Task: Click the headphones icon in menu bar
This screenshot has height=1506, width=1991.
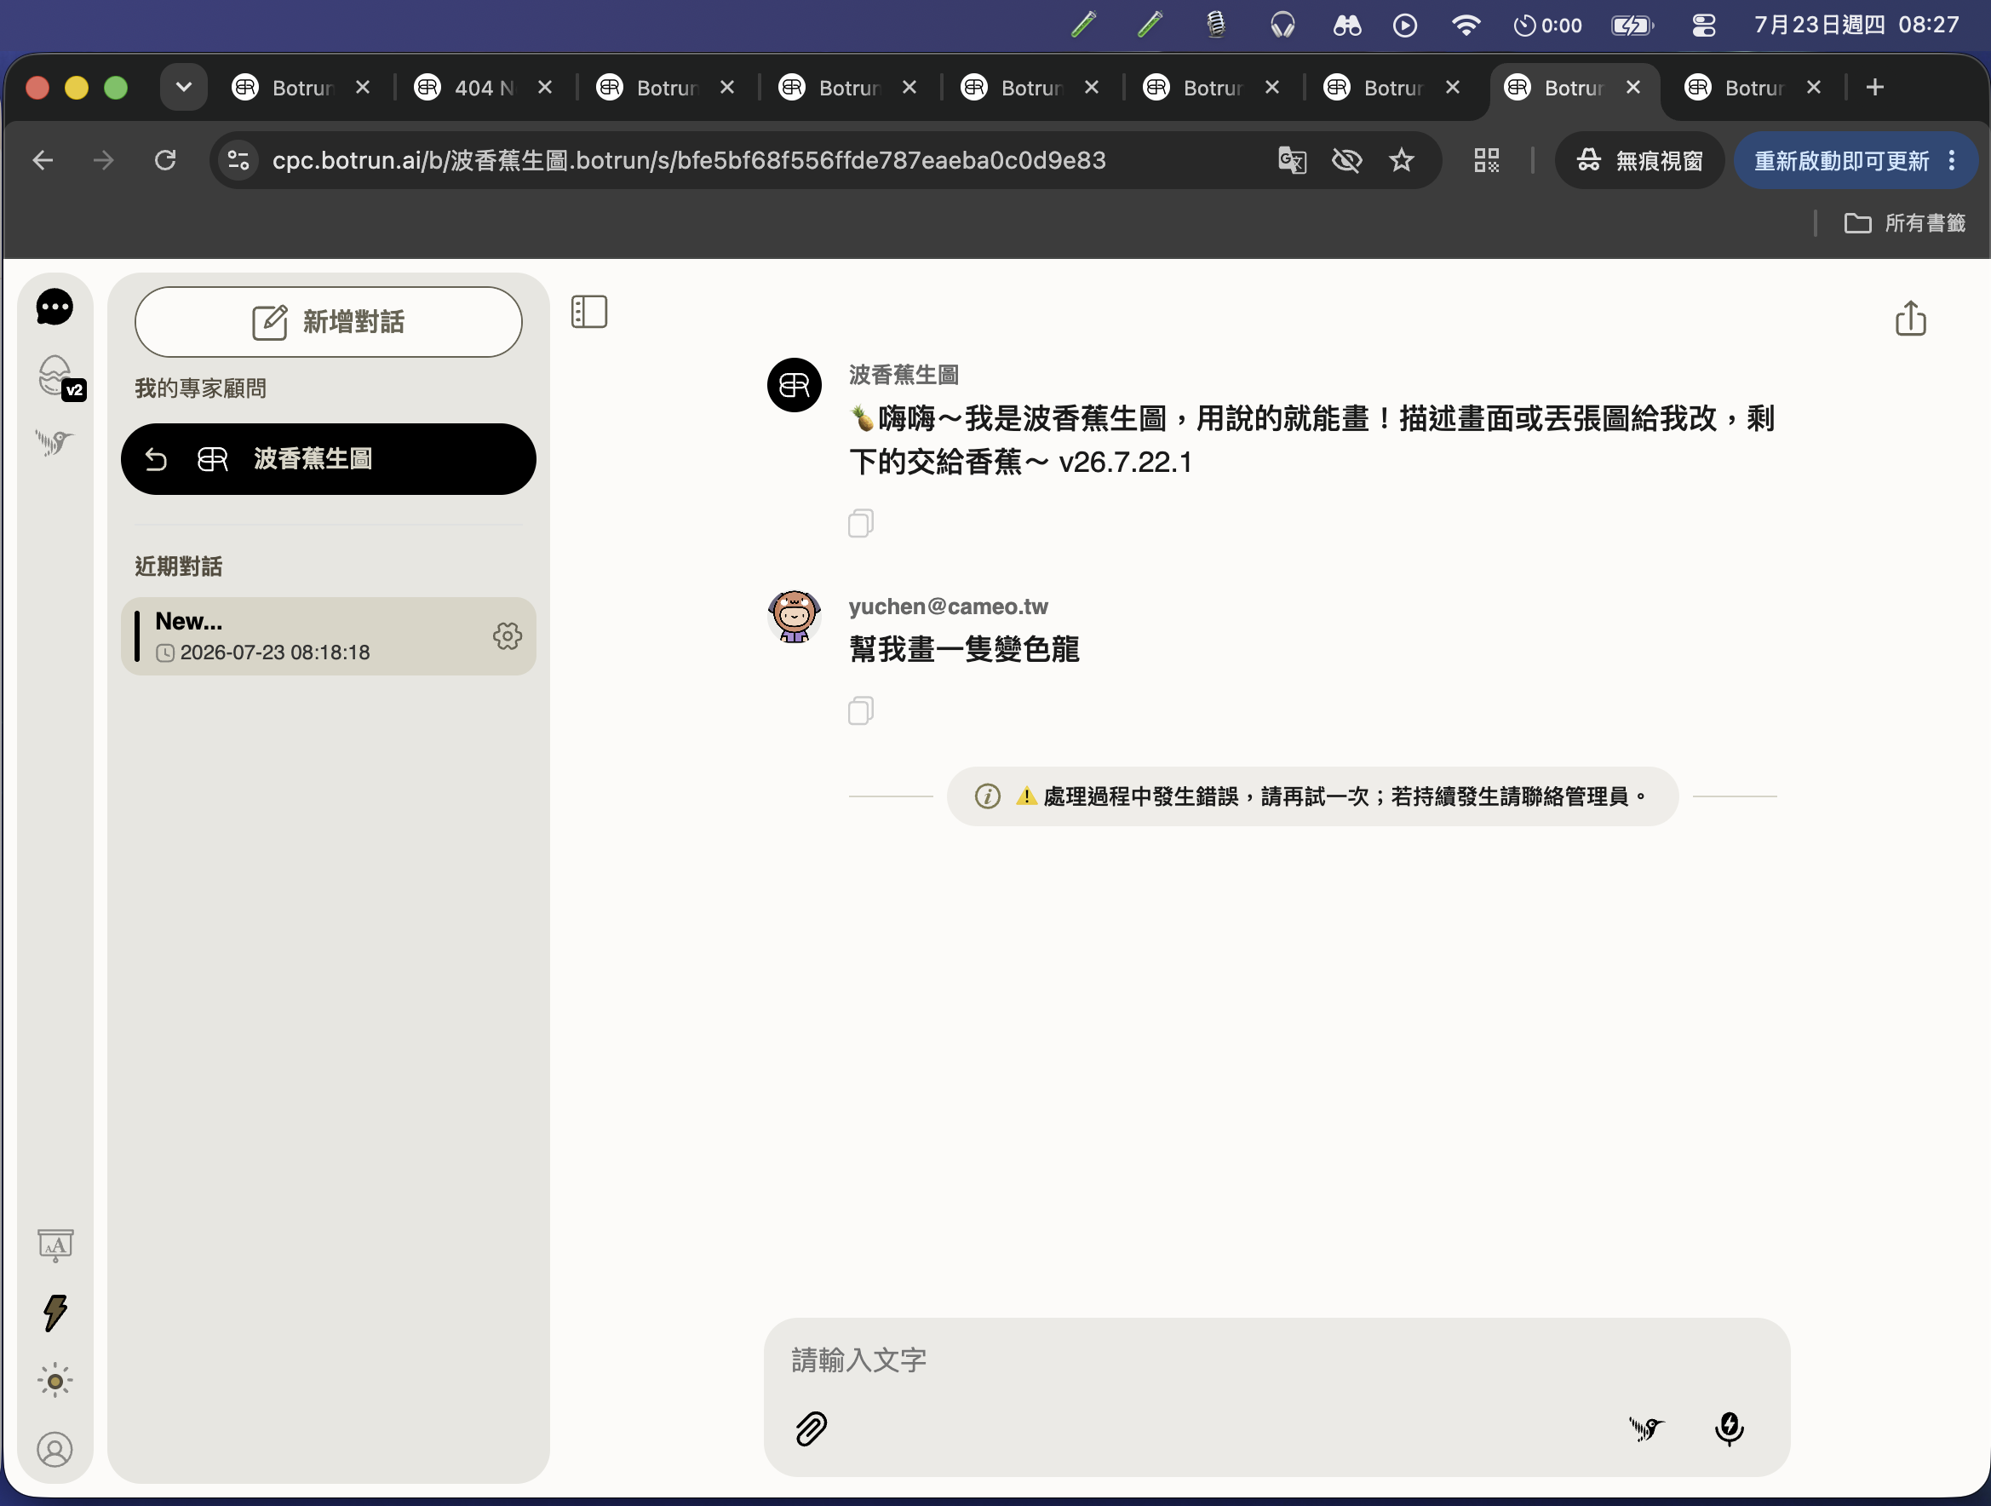Action: pyautogui.click(x=1282, y=25)
